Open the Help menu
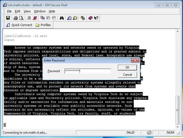The image size is (183, 138). pyautogui.click(x=52, y=11)
